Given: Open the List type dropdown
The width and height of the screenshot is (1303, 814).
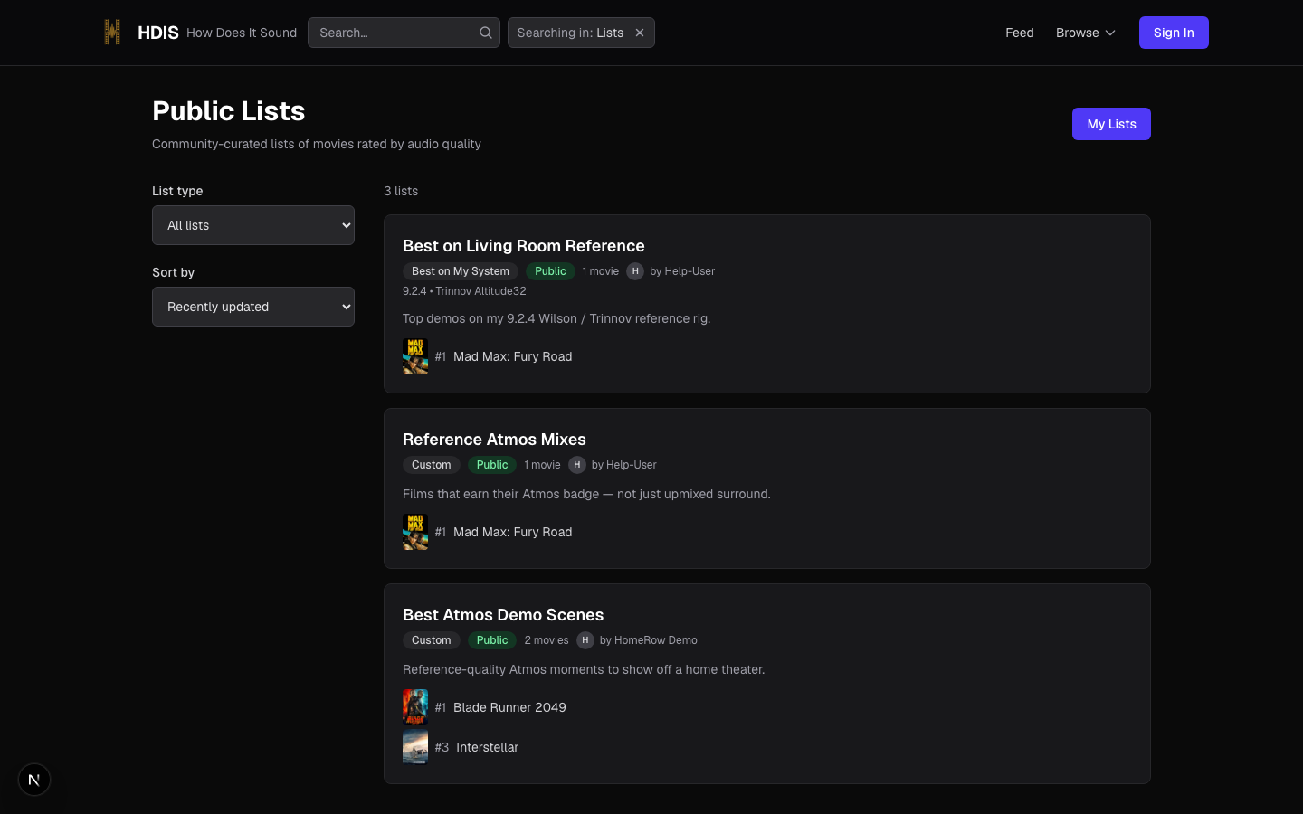Looking at the screenshot, I should [x=253, y=225].
